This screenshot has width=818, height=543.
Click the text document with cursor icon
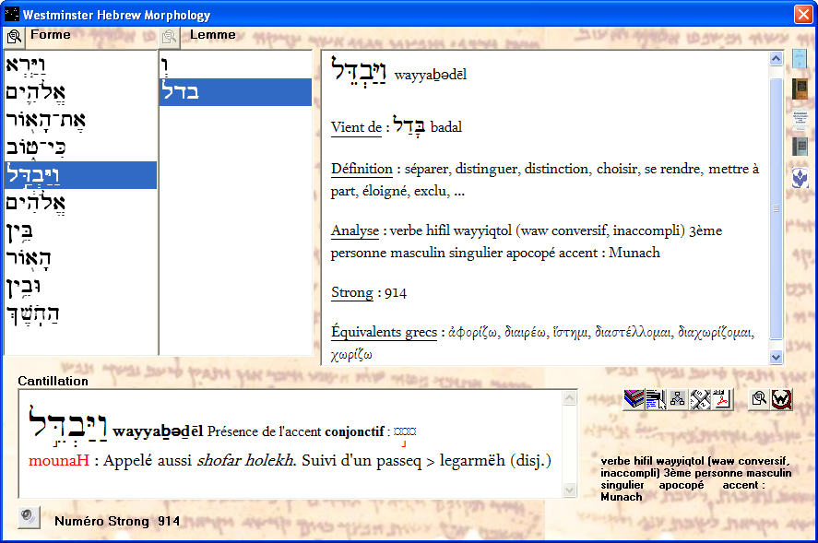coord(656,399)
